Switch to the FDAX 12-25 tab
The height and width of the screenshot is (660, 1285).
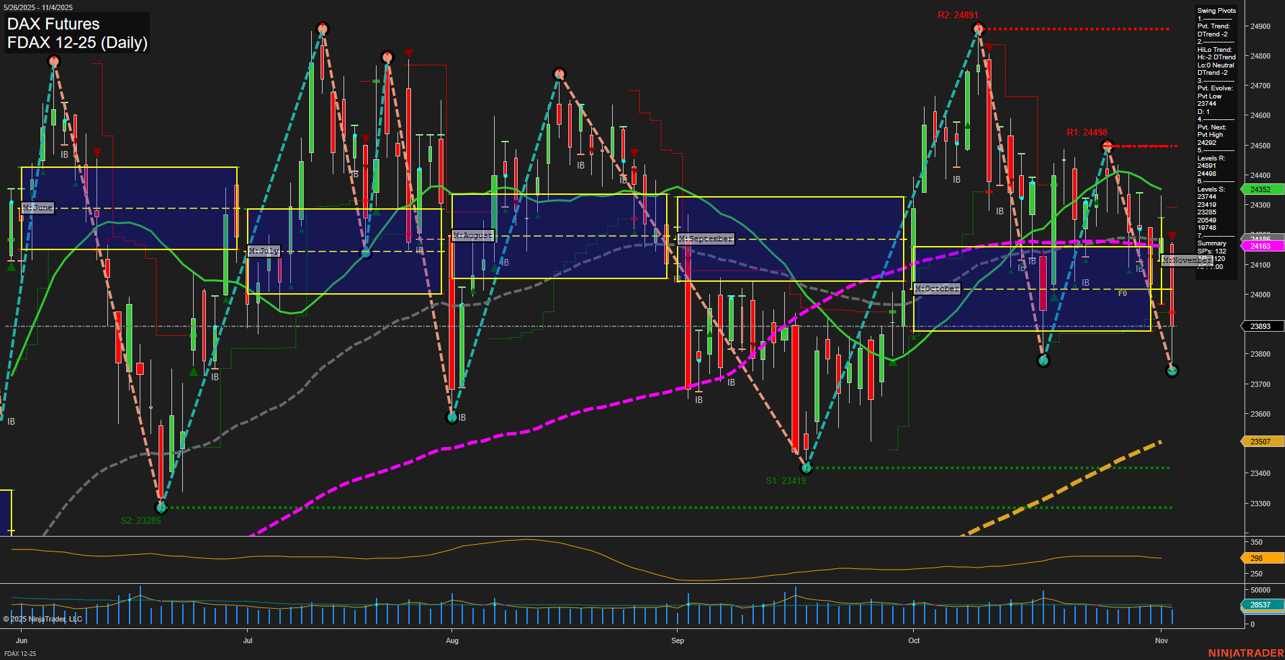(20, 654)
